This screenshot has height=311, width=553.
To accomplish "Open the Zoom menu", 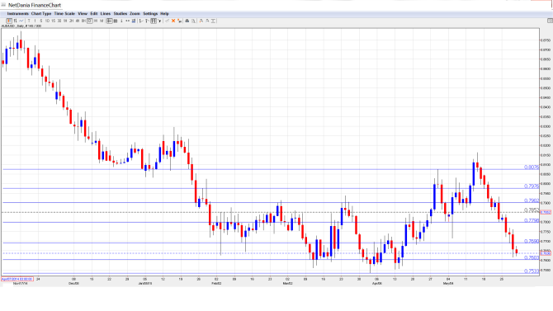I will pyautogui.click(x=135, y=13).
